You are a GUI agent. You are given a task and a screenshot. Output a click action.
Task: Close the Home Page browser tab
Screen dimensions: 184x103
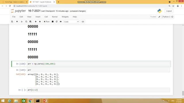click(27, 2)
